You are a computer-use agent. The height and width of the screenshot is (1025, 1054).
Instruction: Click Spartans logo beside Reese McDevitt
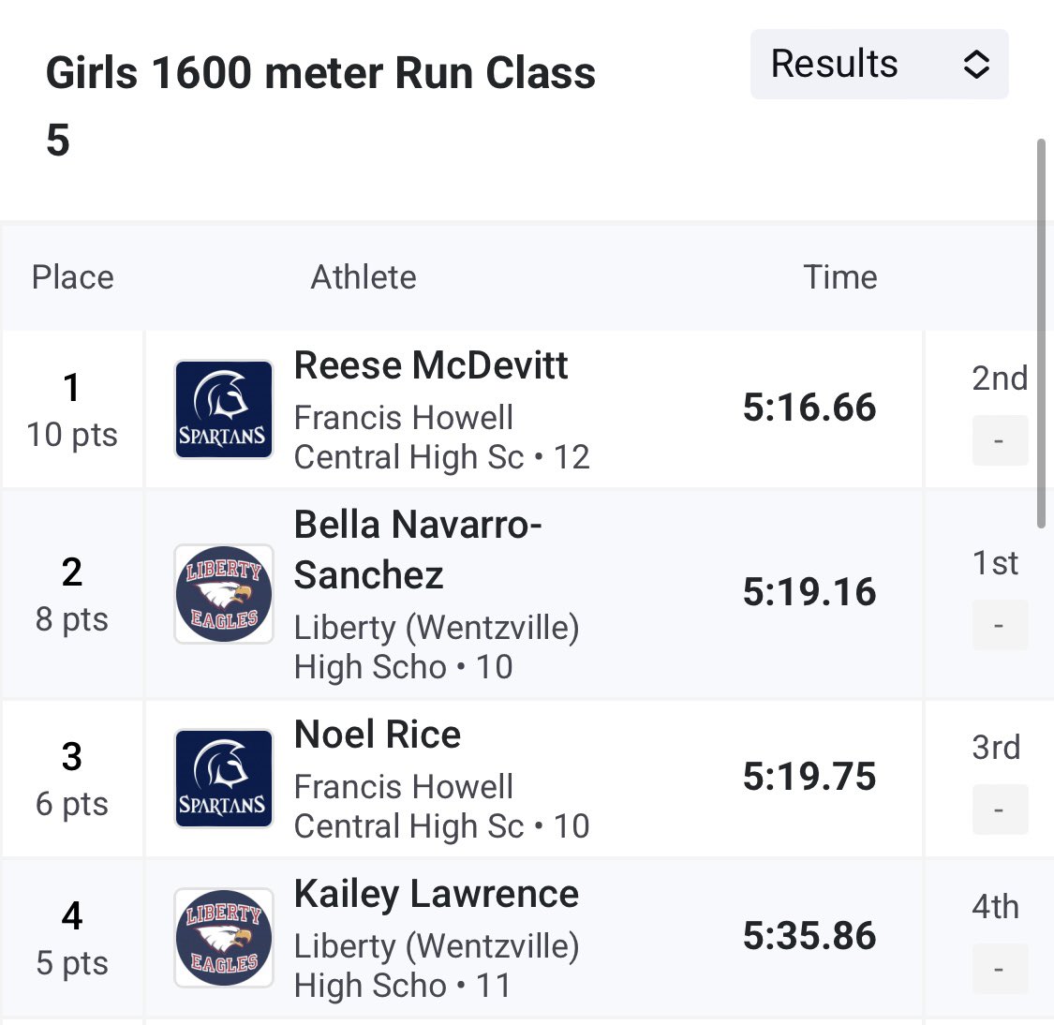click(224, 409)
